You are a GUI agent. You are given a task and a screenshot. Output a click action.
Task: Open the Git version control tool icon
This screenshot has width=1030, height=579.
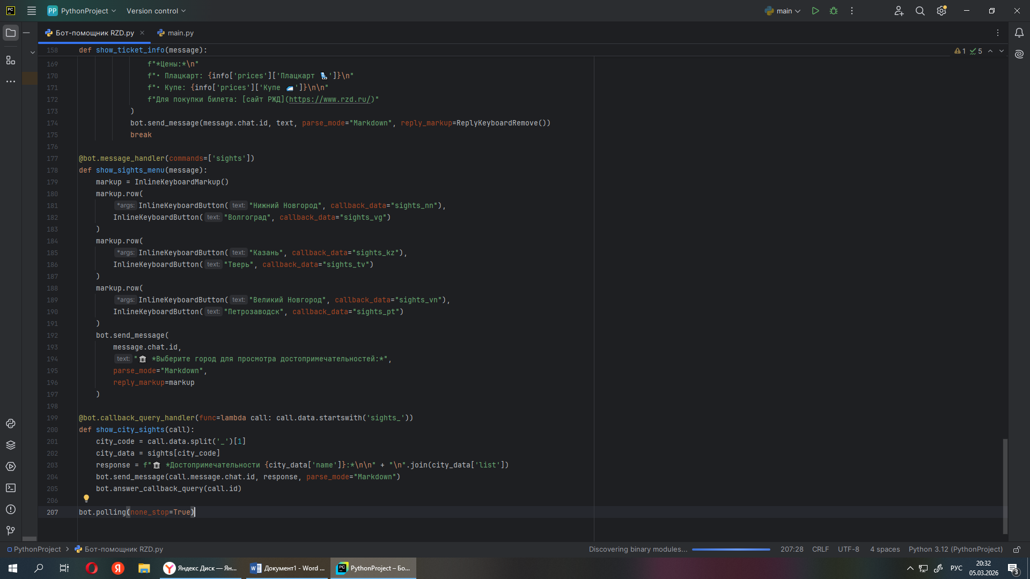(11, 531)
